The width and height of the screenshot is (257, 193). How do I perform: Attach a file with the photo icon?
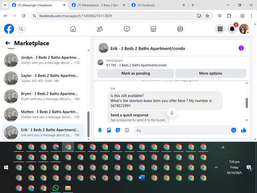[x=109, y=130]
